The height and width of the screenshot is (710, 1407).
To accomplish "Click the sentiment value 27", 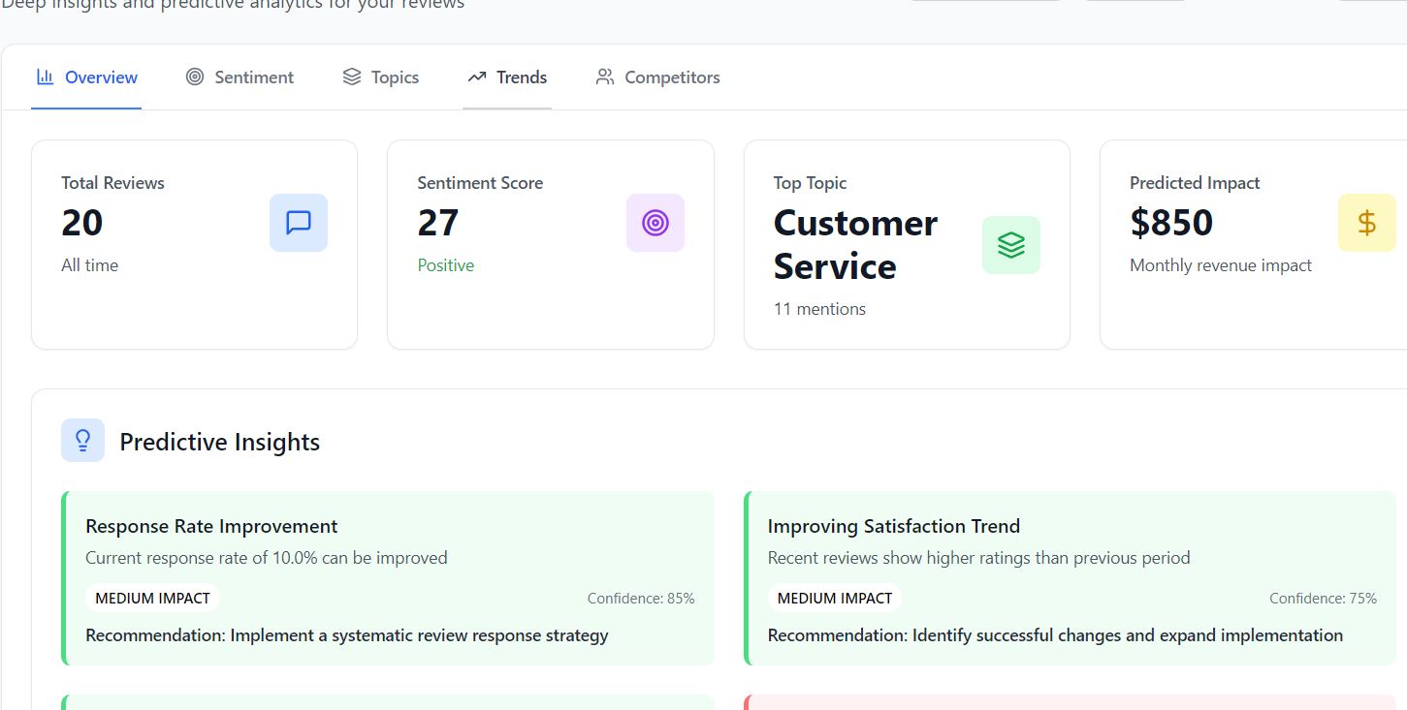I will tap(437, 223).
